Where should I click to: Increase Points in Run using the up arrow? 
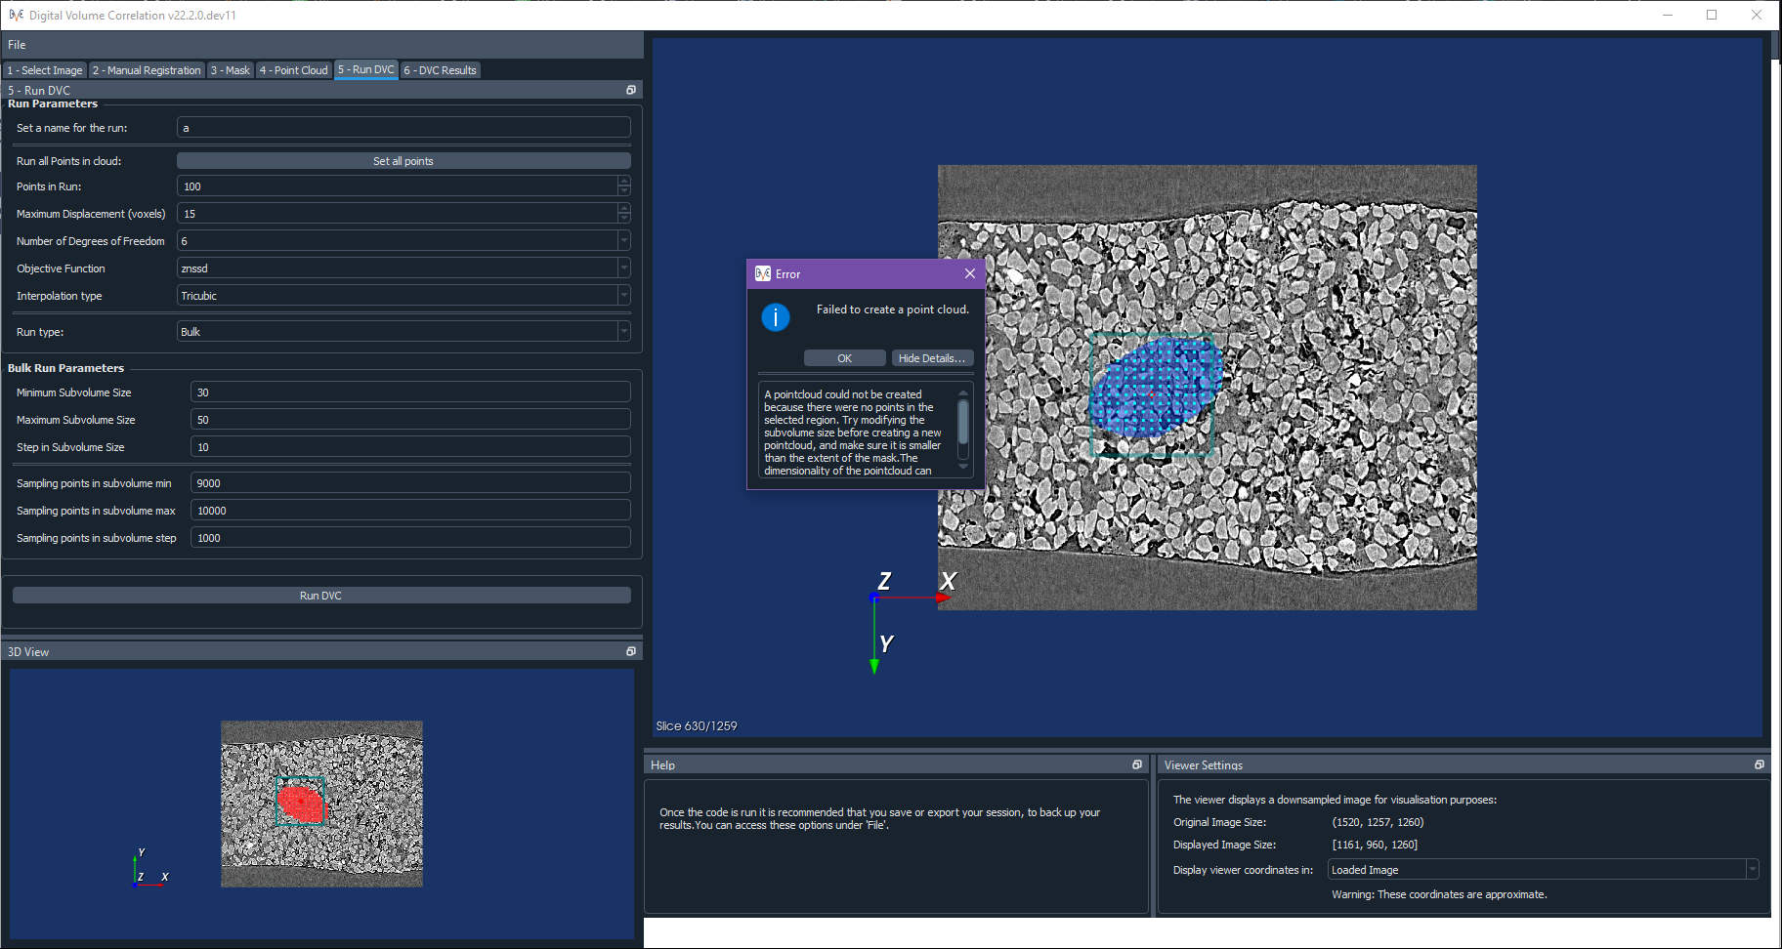624,181
